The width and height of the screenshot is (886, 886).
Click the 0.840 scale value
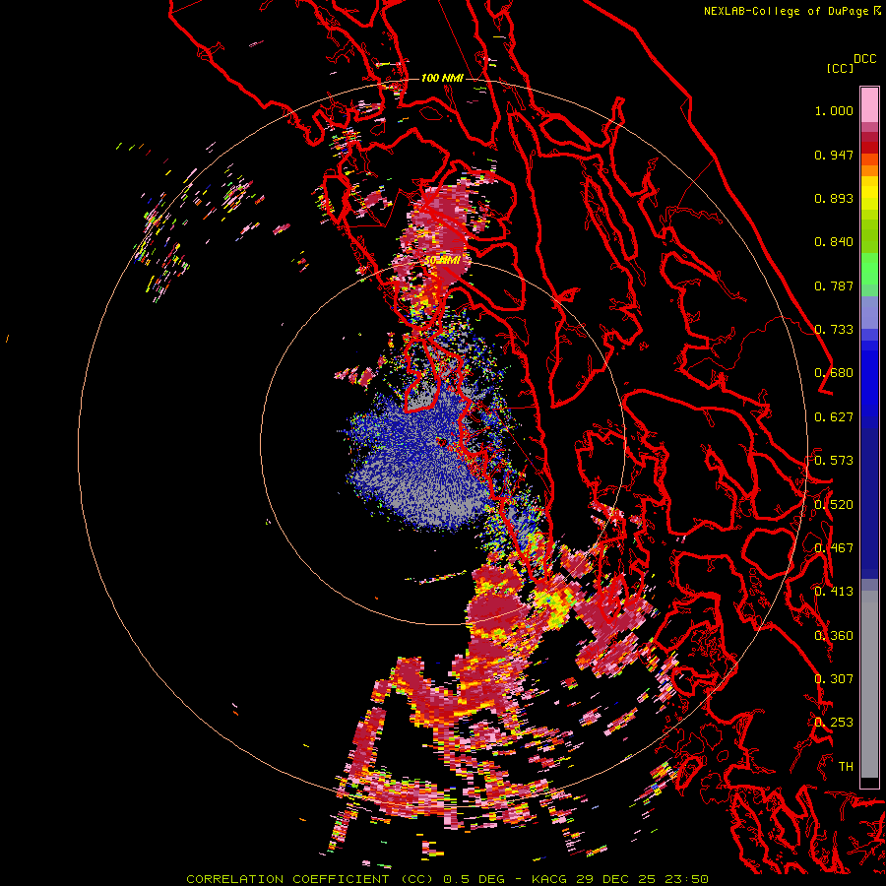pyautogui.click(x=834, y=242)
